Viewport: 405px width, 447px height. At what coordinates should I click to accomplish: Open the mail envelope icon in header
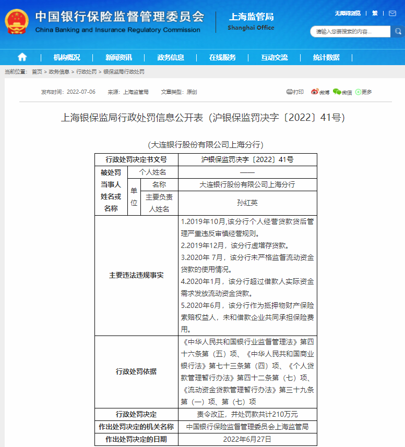click(394, 14)
